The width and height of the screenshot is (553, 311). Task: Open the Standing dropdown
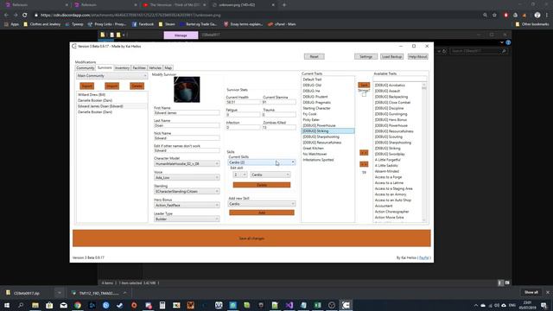(187, 192)
